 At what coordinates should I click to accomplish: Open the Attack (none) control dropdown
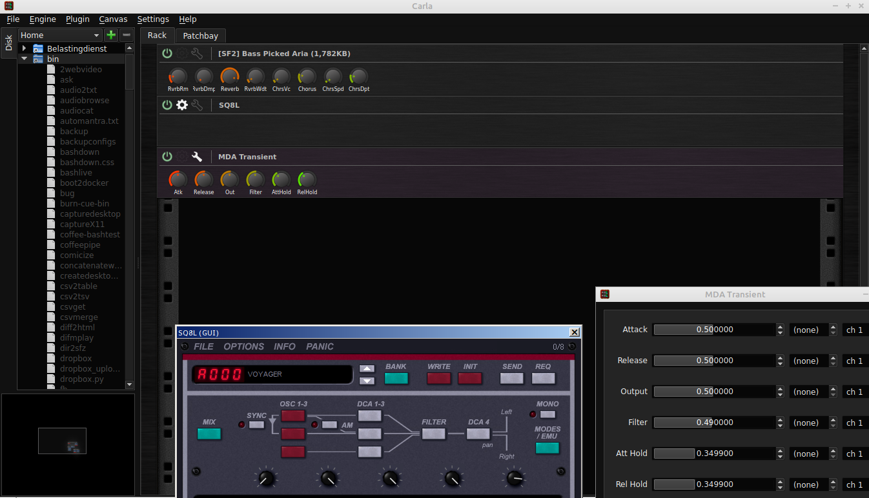coord(813,330)
